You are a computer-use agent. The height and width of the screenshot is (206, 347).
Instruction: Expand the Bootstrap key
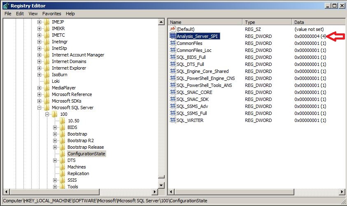(x=55, y=134)
